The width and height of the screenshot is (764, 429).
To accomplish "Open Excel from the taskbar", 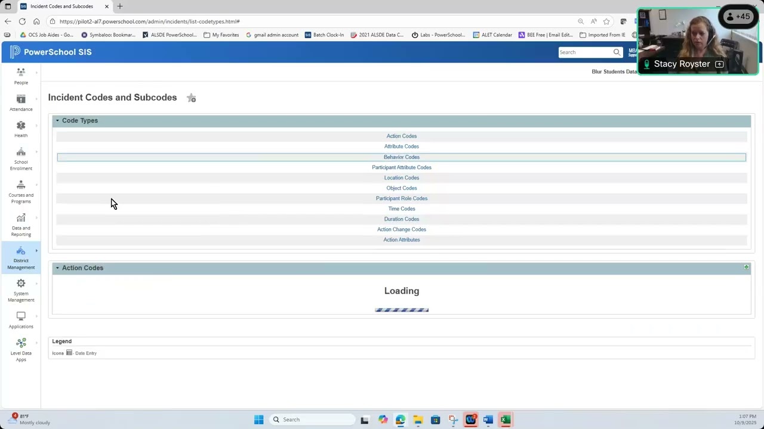I will (506, 419).
